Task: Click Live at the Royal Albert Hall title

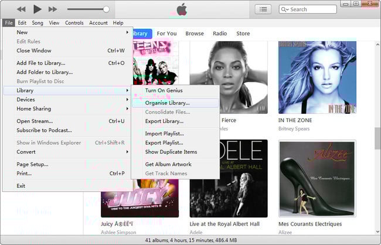Action: [224, 224]
